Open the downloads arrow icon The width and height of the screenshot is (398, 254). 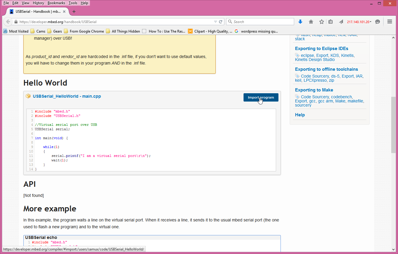300,22
